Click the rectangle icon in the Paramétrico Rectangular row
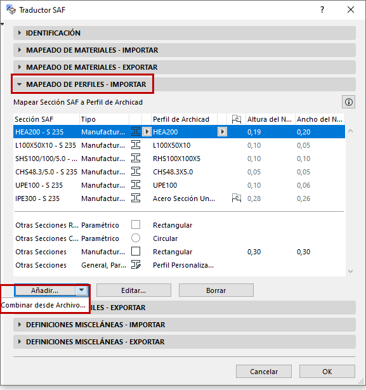The height and width of the screenshot is (390, 366). [x=136, y=224]
